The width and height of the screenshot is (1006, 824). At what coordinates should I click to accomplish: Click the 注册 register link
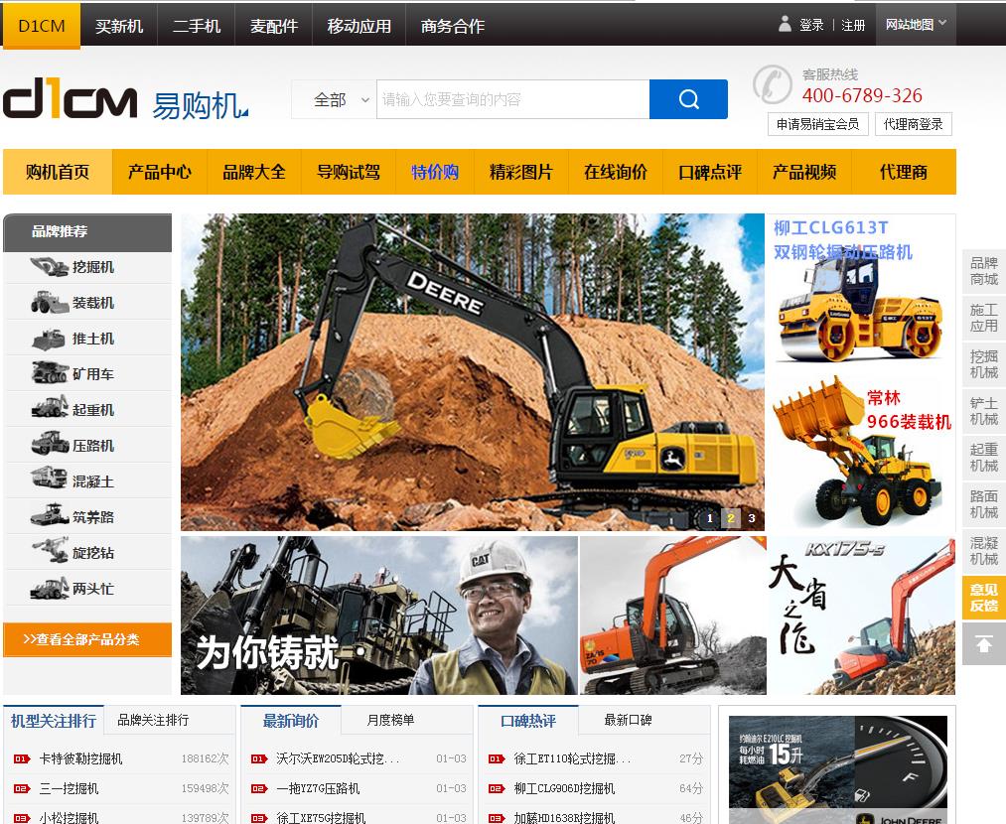[853, 25]
